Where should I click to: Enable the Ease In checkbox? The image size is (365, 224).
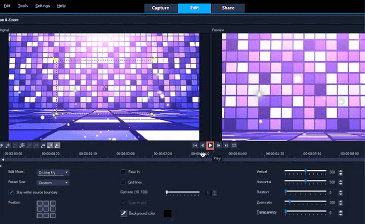[124, 172]
